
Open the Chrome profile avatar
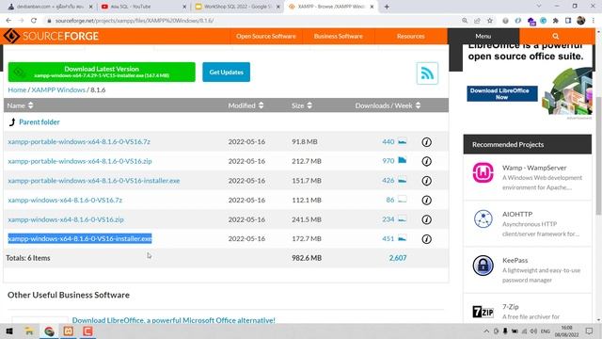pyautogui.click(x=581, y=21)
